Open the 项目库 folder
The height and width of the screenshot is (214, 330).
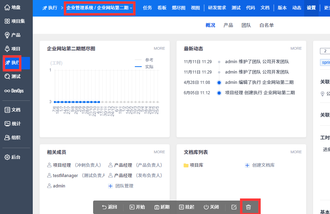pyautogui.click(x=193, y=165)
